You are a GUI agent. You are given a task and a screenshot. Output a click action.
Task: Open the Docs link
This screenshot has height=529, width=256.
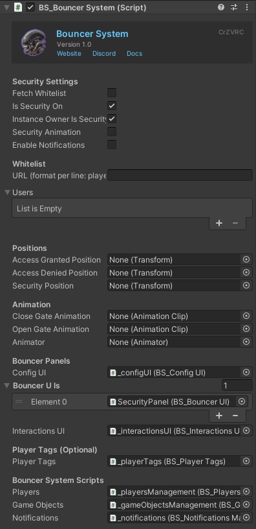134,54
